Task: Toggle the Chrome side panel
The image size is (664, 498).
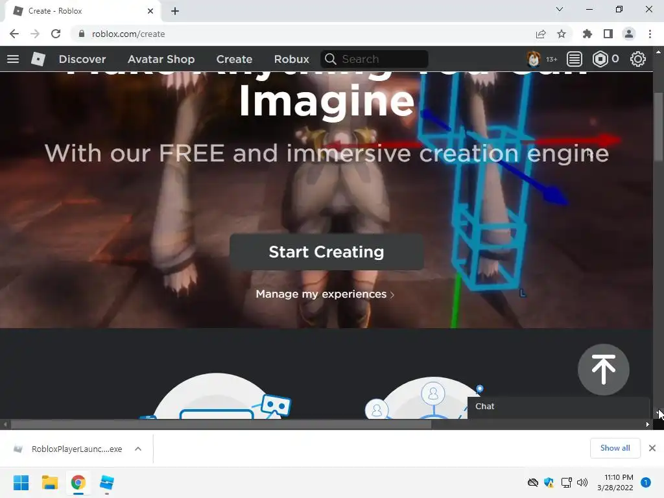Action: [x=608, y=34]
